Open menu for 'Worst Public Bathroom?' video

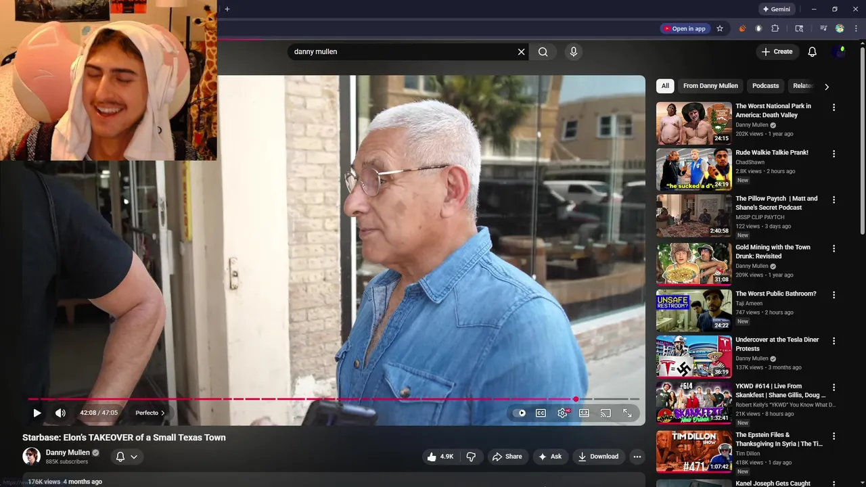pyautogui.click(x=834, y=296)
